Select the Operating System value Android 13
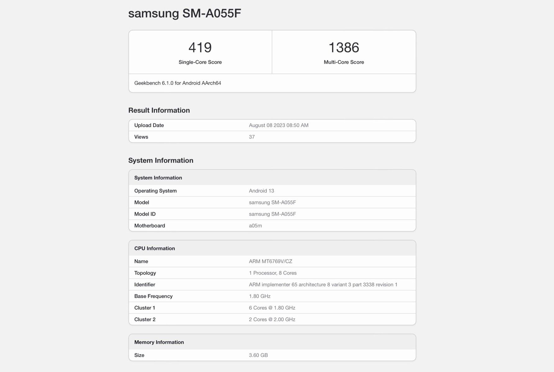The image size is (554, 372). [x=261, y=191]
